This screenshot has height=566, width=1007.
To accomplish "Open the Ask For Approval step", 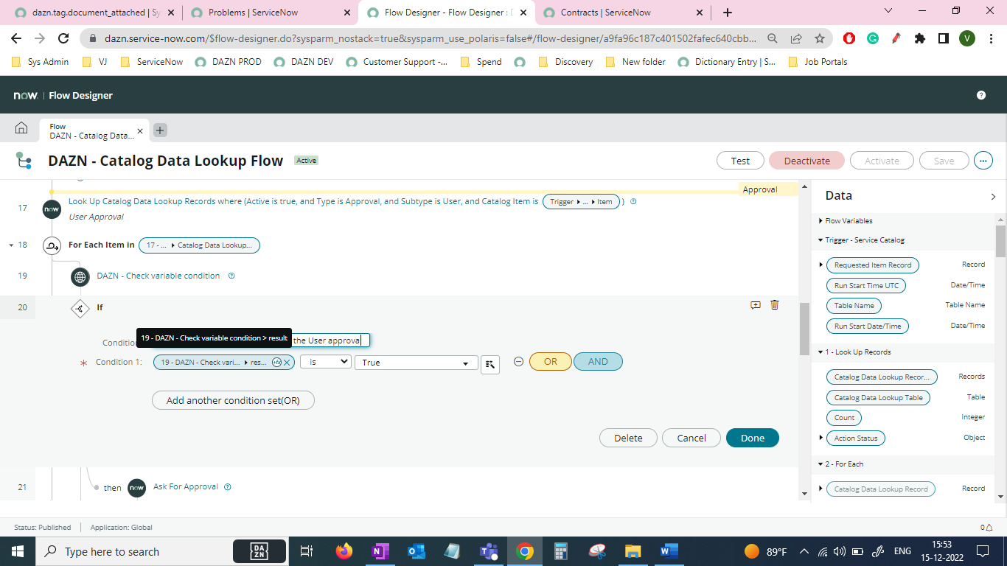I will [x=186, y=486].
